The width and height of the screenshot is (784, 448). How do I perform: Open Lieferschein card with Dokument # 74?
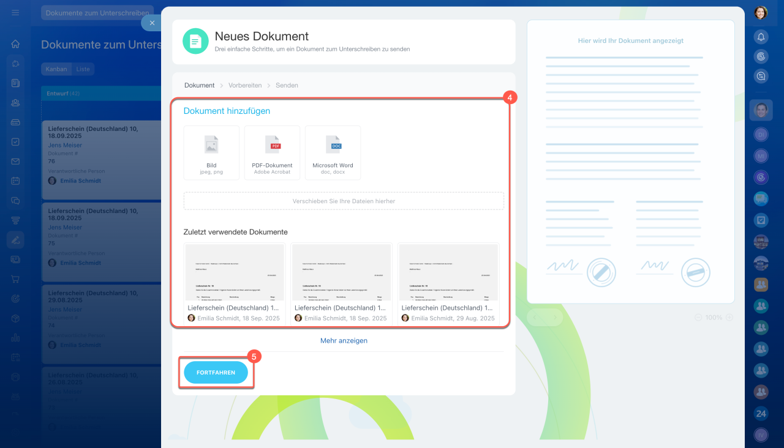point(101,323)
